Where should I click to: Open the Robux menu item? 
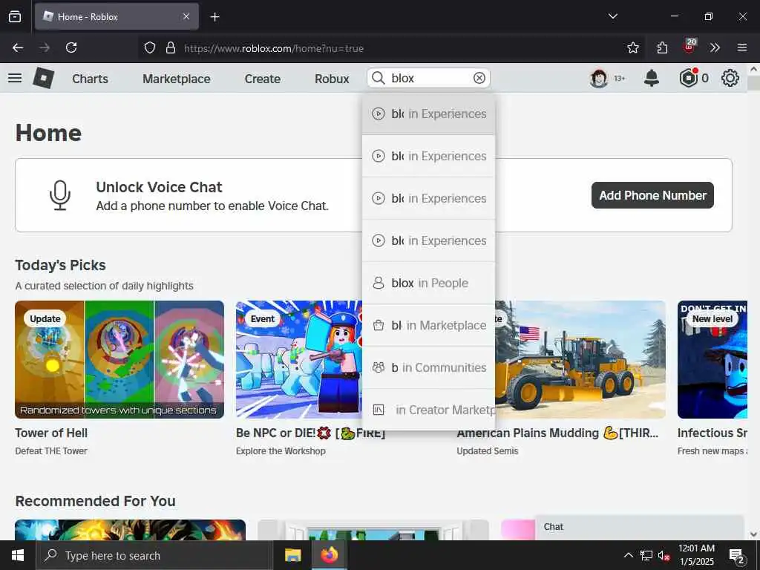pyautogui.click(x=332, y=79)
